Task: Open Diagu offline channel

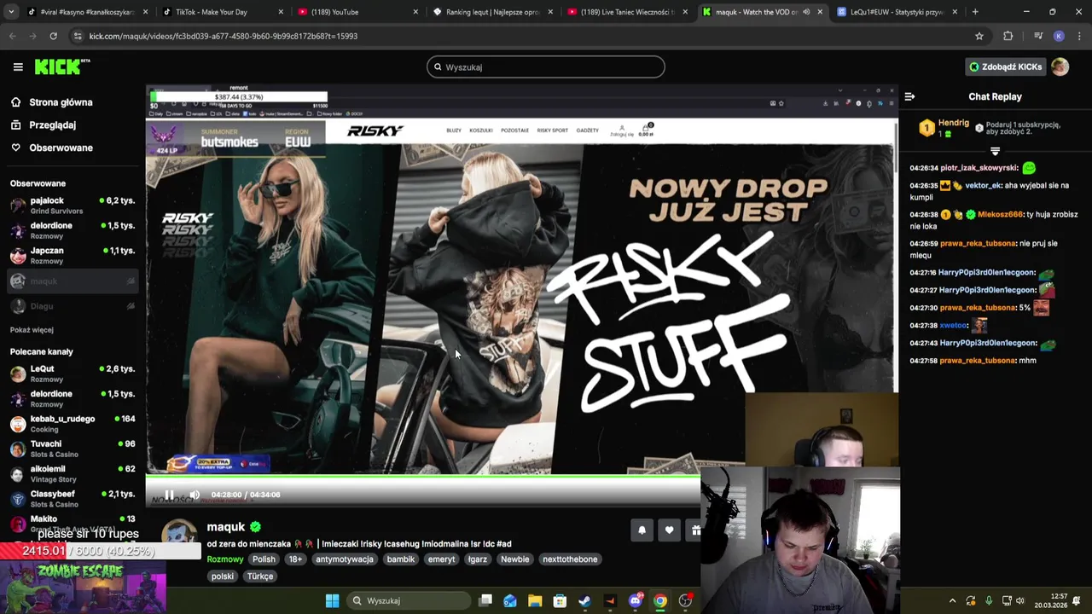Action: click(73, 306)
